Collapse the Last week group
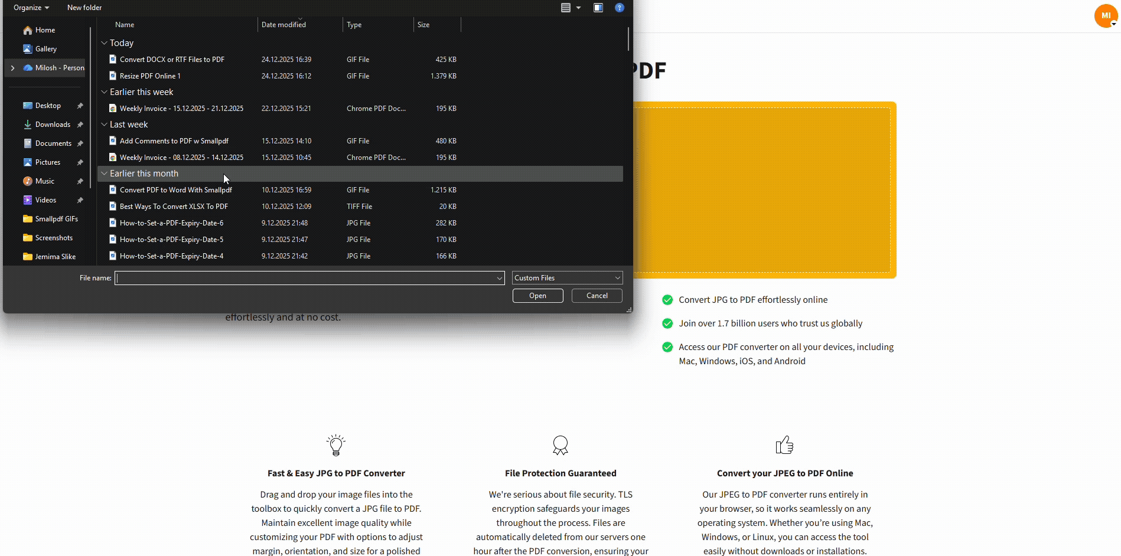The width and height of the screenshot is (1121, 556). click(104, 125)
